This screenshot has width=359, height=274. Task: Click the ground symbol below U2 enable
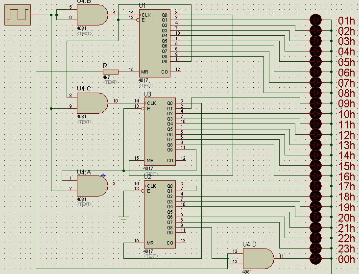(x=123, y=219)
